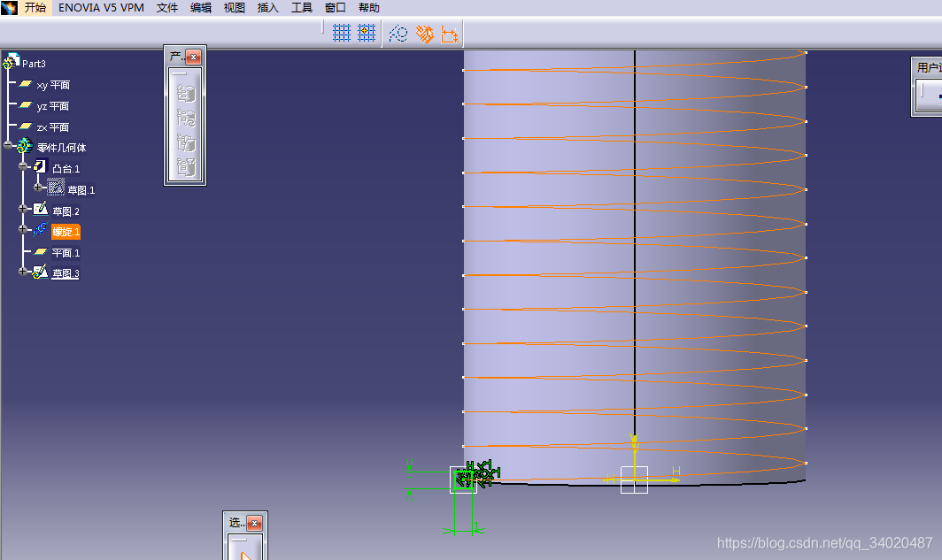
Task: Select the xy 平面 tree item
Action: click(x=53, y=85)
